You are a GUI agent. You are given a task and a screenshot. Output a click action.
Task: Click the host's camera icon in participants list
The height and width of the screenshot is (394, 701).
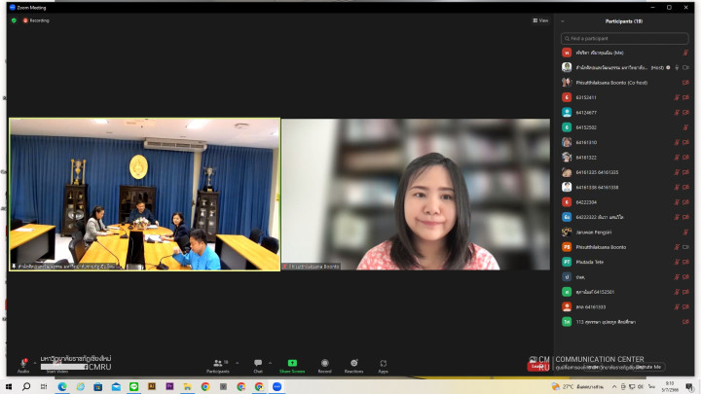tap(685, 67)
